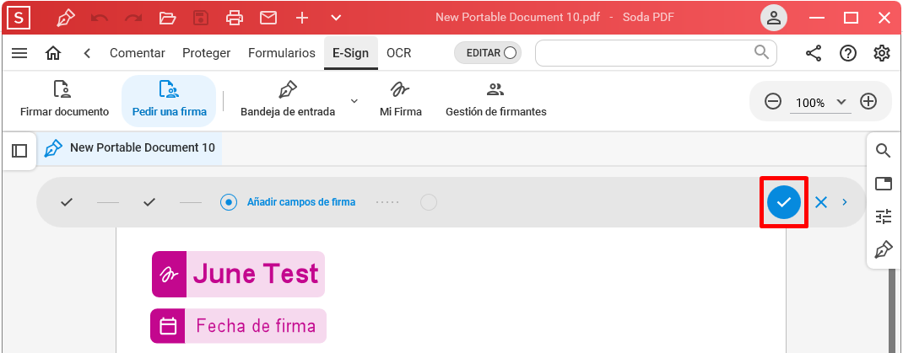Select the final empty step circle
The height and width of the screenshot is (353, 903).
tap(429, 202)
